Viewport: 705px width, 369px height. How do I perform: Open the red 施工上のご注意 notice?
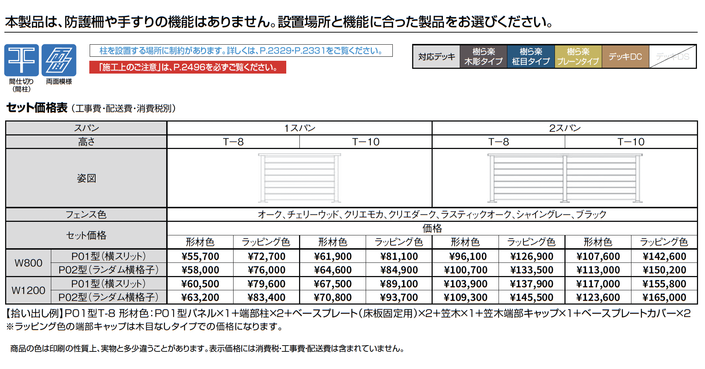[x=187, y=67]
